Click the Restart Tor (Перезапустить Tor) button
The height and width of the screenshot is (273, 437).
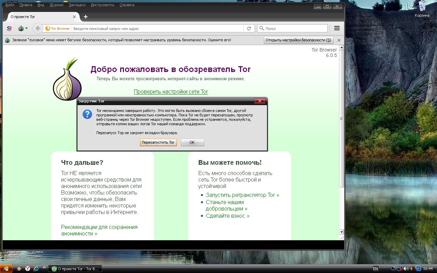tap(158, 142)
